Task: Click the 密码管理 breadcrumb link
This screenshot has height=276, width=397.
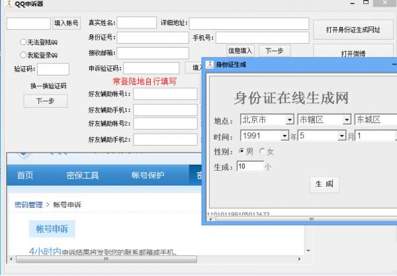Action: [x=28, y=205]
